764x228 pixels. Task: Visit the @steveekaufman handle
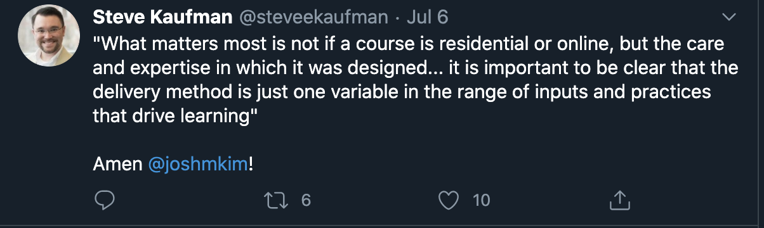pos(313,17)
